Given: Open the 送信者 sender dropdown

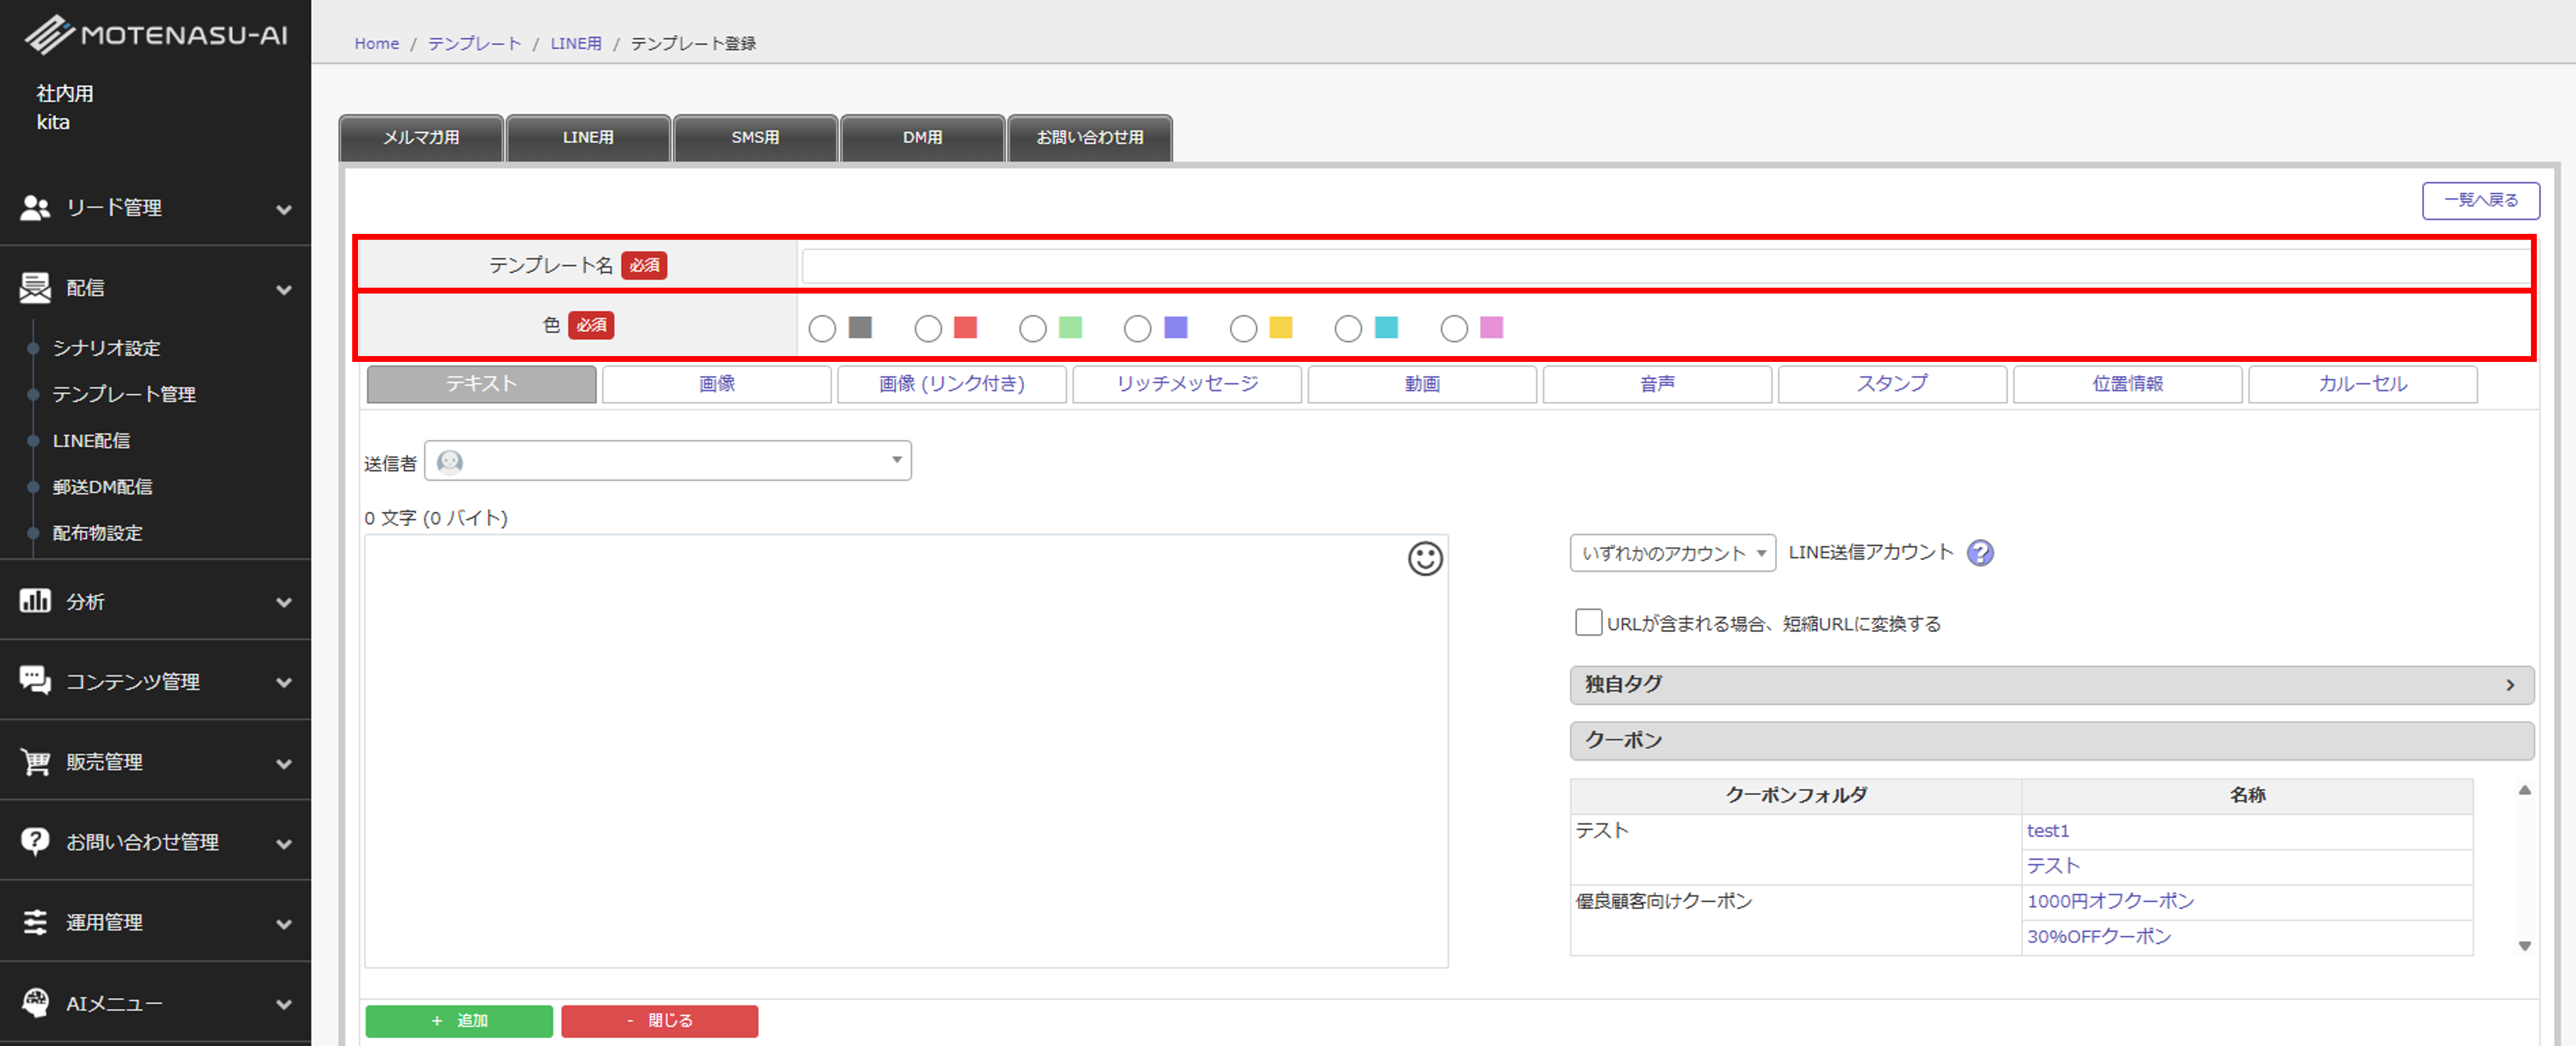Looking at the screenshot, I should click(668, 461).
